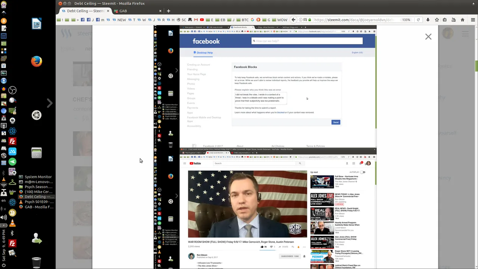
Task: Go back with the browser back arrow
Action: click(293, 20)
